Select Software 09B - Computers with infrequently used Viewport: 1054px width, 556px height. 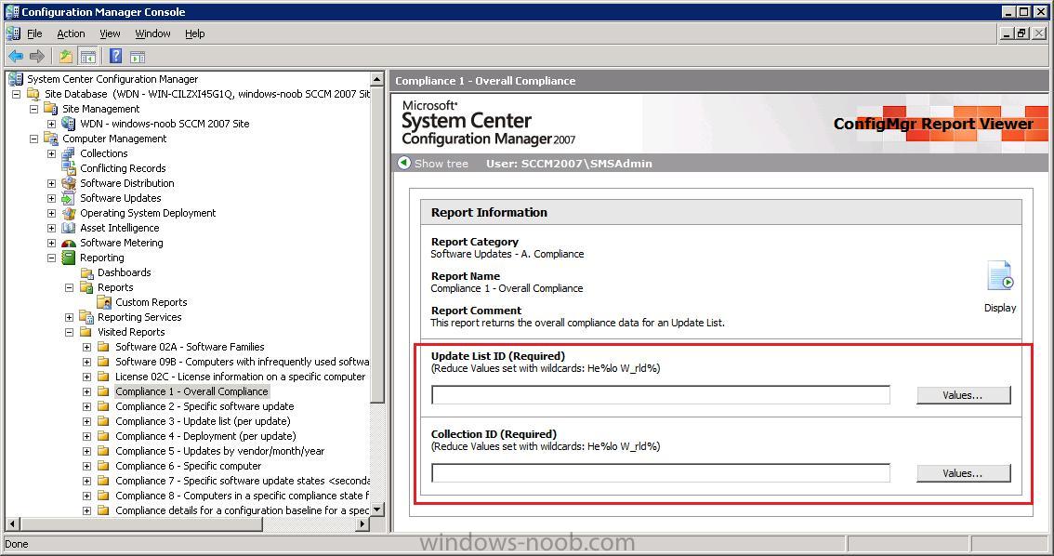click(x=242, y=362)
